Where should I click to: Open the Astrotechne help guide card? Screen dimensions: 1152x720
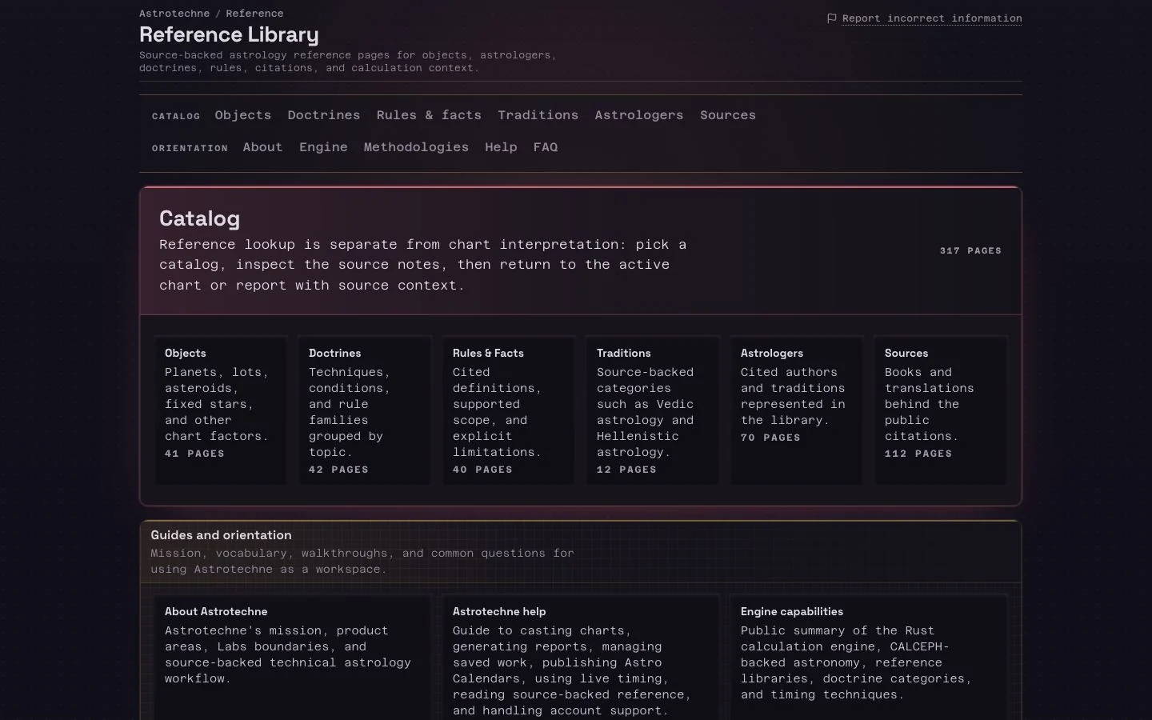click(581, 658)
